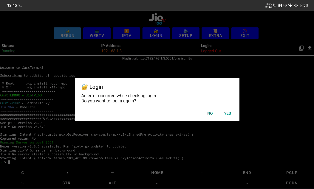This screenshot has width=314, height=189.
Task: Click the LOGIN toolbar button
Action: tap(156, 33)
